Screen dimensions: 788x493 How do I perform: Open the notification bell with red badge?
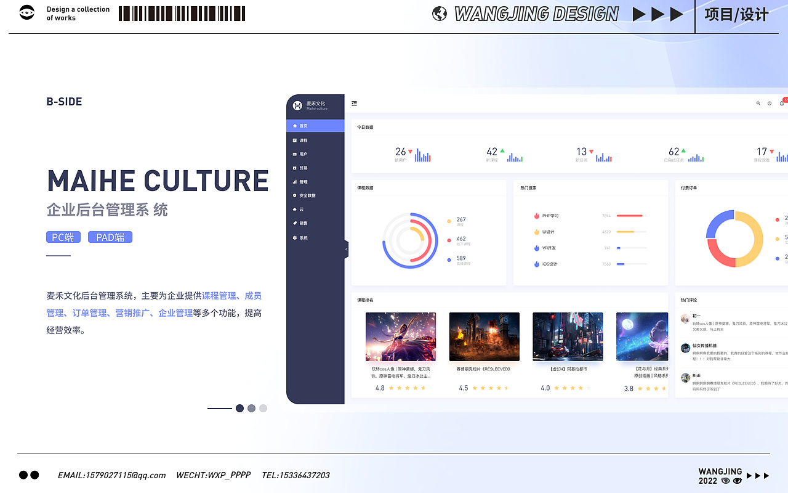click(782, 102)
